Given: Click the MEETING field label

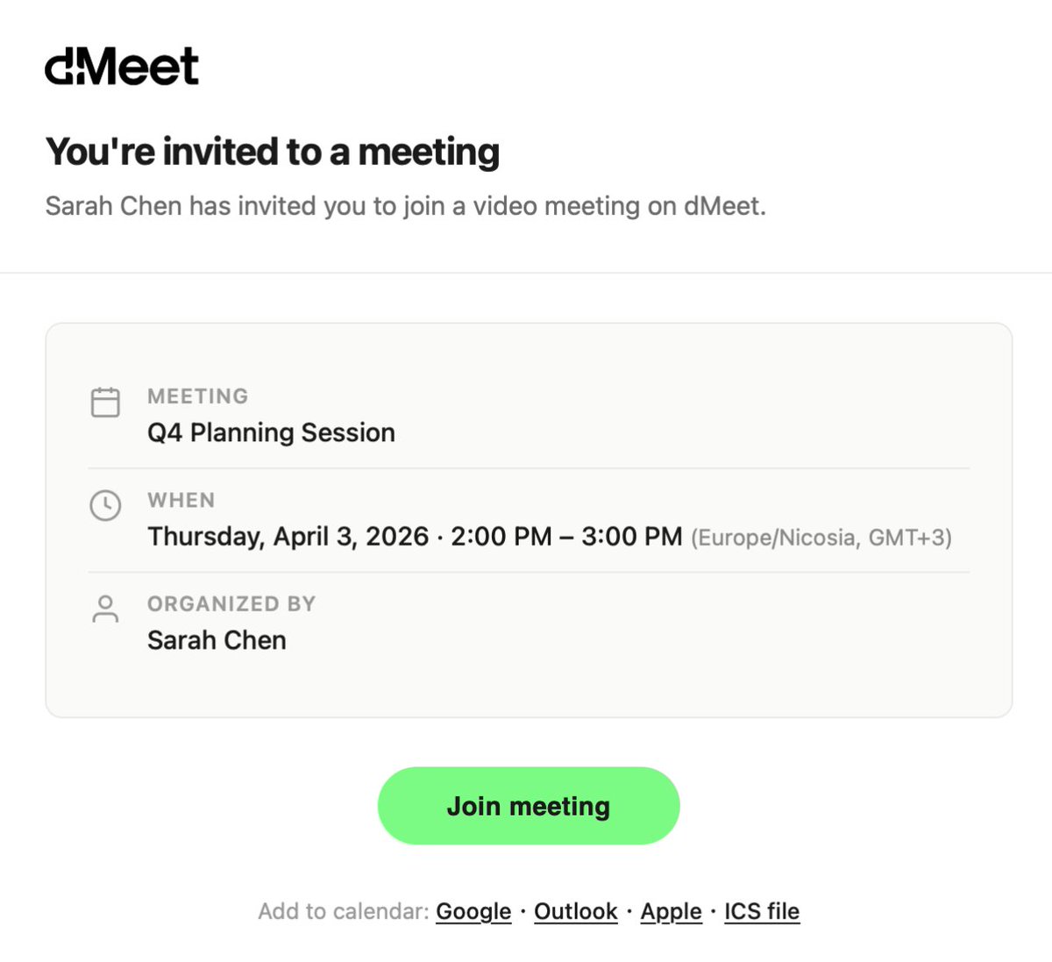Looking at the screenshot, I should (198, 396).
